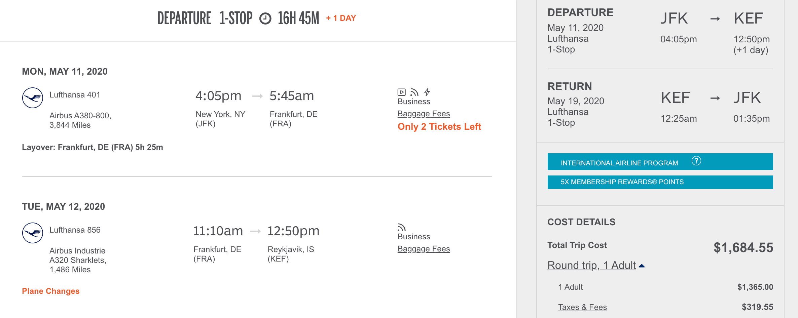The image size is (798, 318).
Task: Click the Wi-Fi icon for flight 856
Action: (x=401, y=227)
